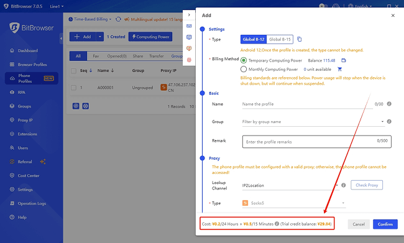
Task: Open the Lookup Channel IP2Location dropdown
Action: [x=290, y=185]
